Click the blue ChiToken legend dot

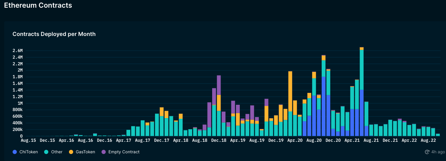(x=14, y=152)
